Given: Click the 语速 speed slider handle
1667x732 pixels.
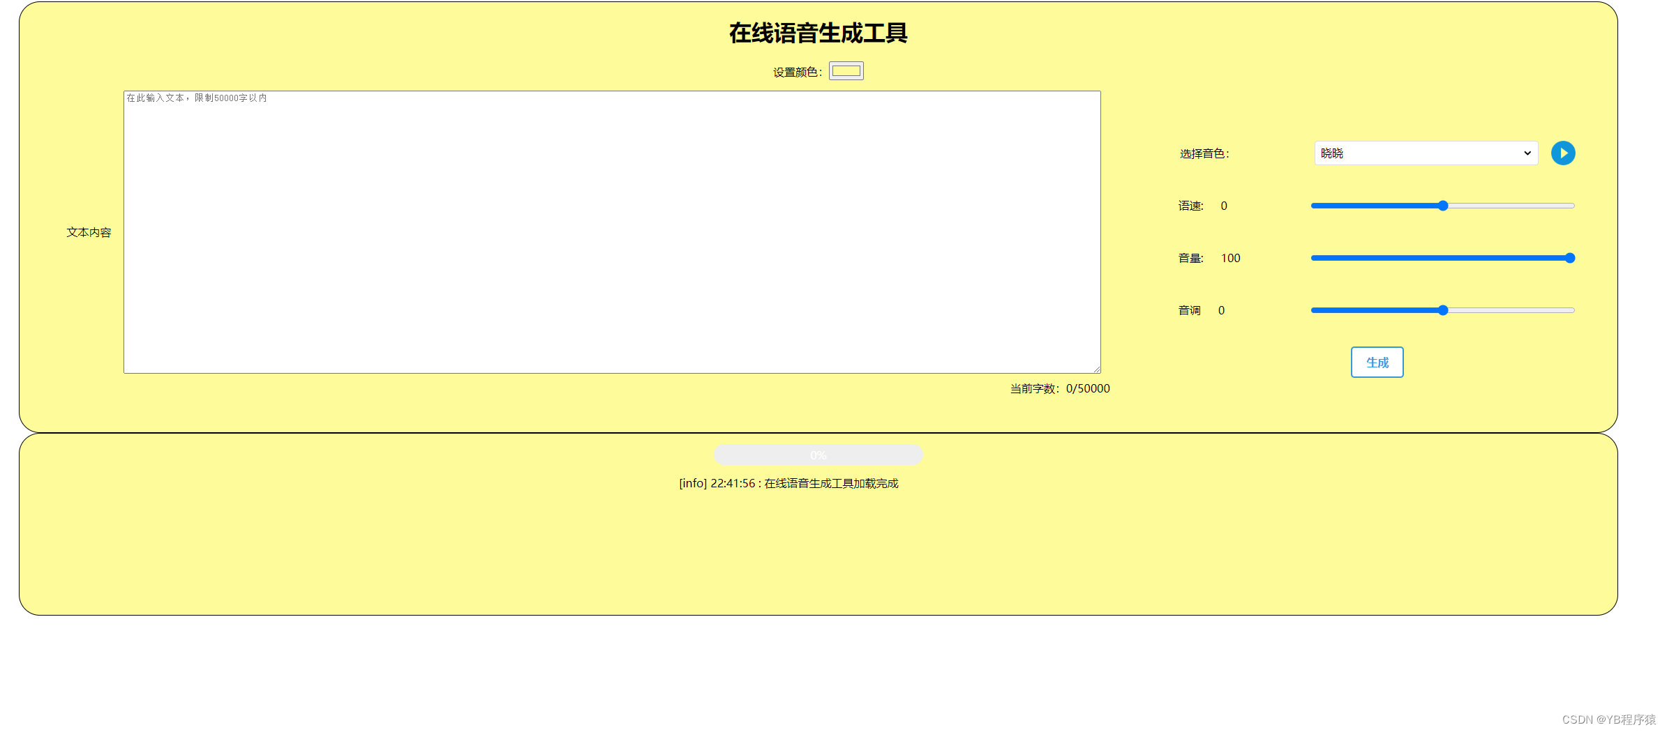Looking at the screenshot, I should click(x=1443, y=206).
